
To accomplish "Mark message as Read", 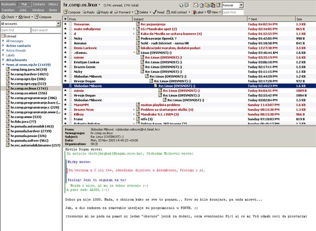I will pos(158,12).
